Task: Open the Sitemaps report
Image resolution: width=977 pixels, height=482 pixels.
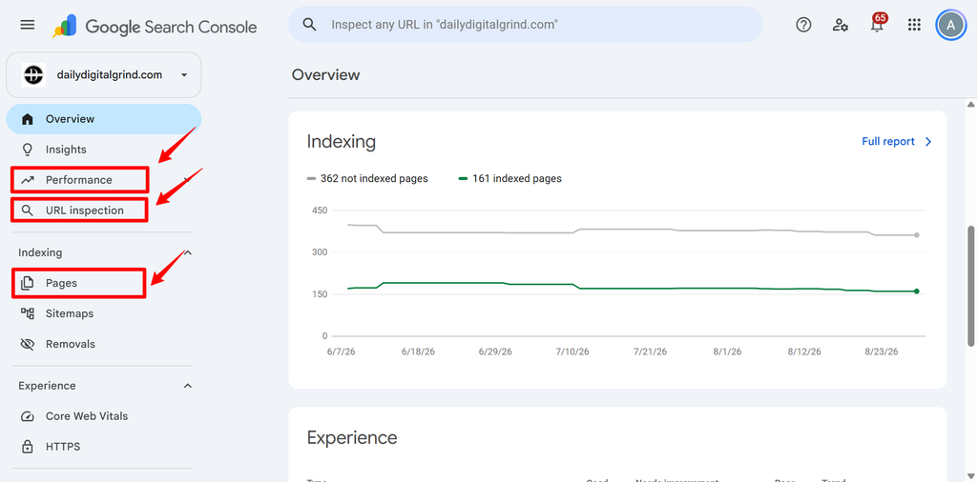Action: click(x=104, y=313)
